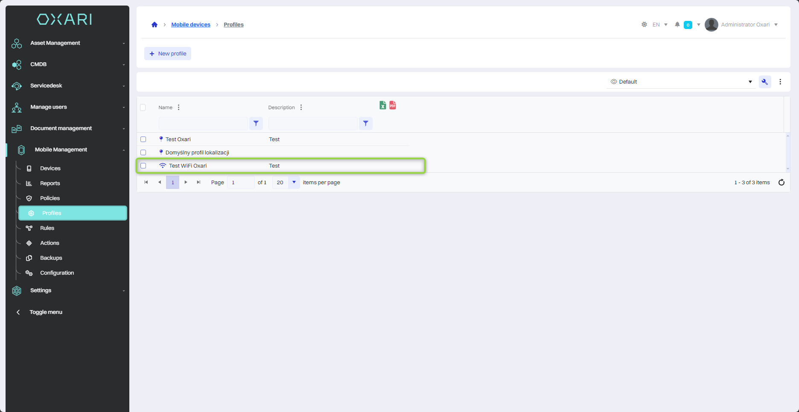
Task: Check the Test Oxari row checkbox
Action: click(143, 139)
